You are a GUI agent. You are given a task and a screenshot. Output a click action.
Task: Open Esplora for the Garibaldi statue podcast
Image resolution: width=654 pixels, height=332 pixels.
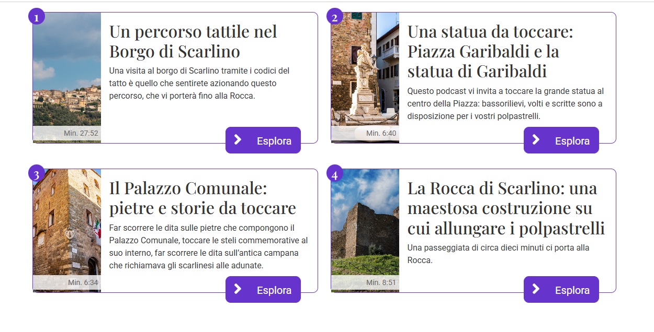[561, 140]
